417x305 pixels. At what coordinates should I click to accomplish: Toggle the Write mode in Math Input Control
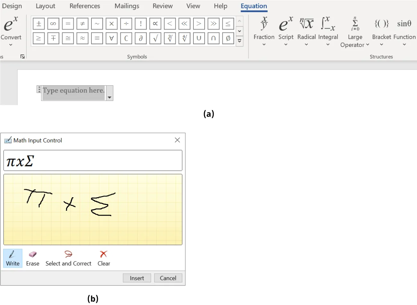(x=13, y=258)
